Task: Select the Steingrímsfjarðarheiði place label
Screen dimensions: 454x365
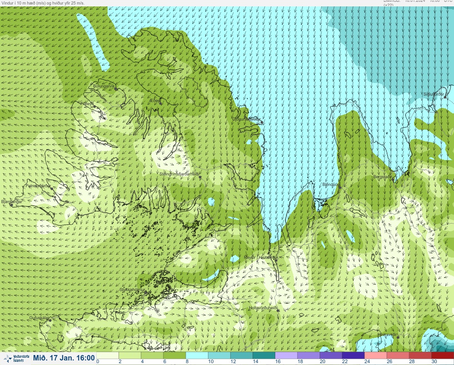Action: (180, 174)
